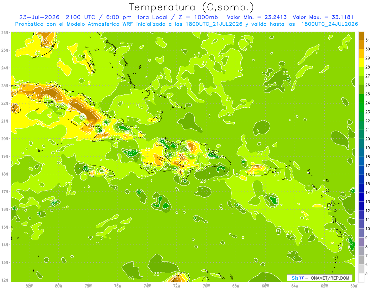Click the "16N" latitude axis label
Screen dimensions: 376x290
tap(5, 209)
